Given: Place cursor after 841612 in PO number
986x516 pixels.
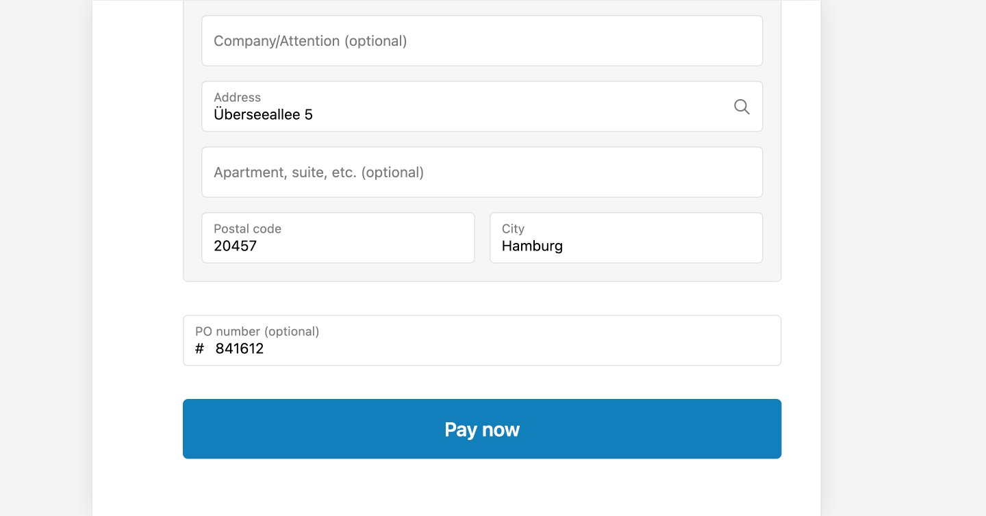Looking at the screenshot, I should [x=266, y=349].
